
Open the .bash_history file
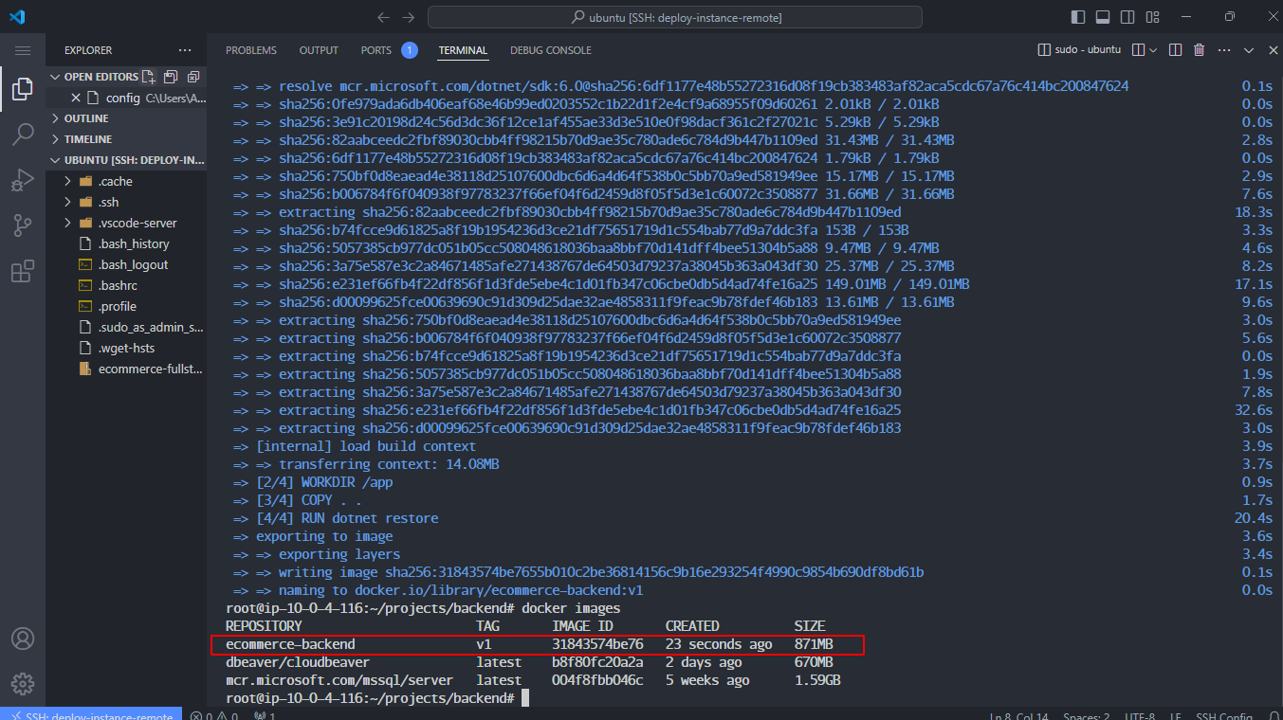(x=127, y=243)
